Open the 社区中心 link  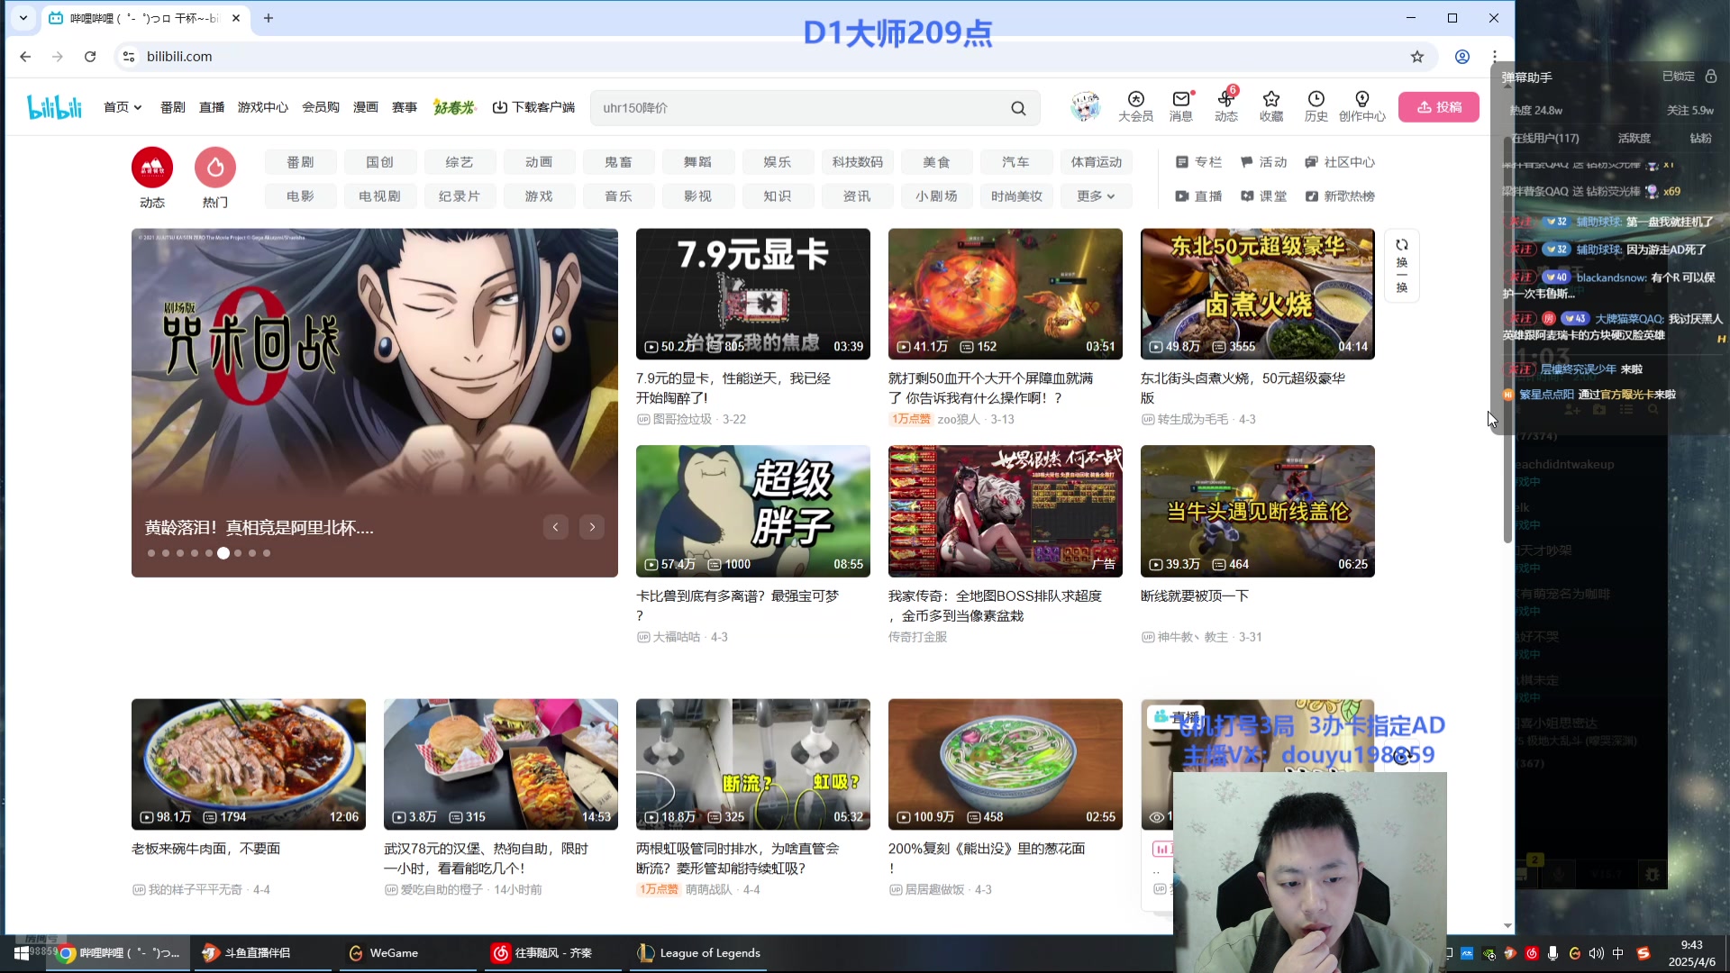(x=1340, y=162)
